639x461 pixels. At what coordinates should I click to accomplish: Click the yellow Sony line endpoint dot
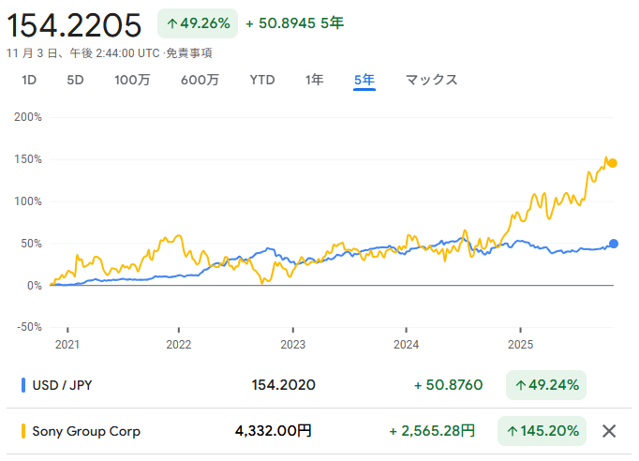point(613,163)
